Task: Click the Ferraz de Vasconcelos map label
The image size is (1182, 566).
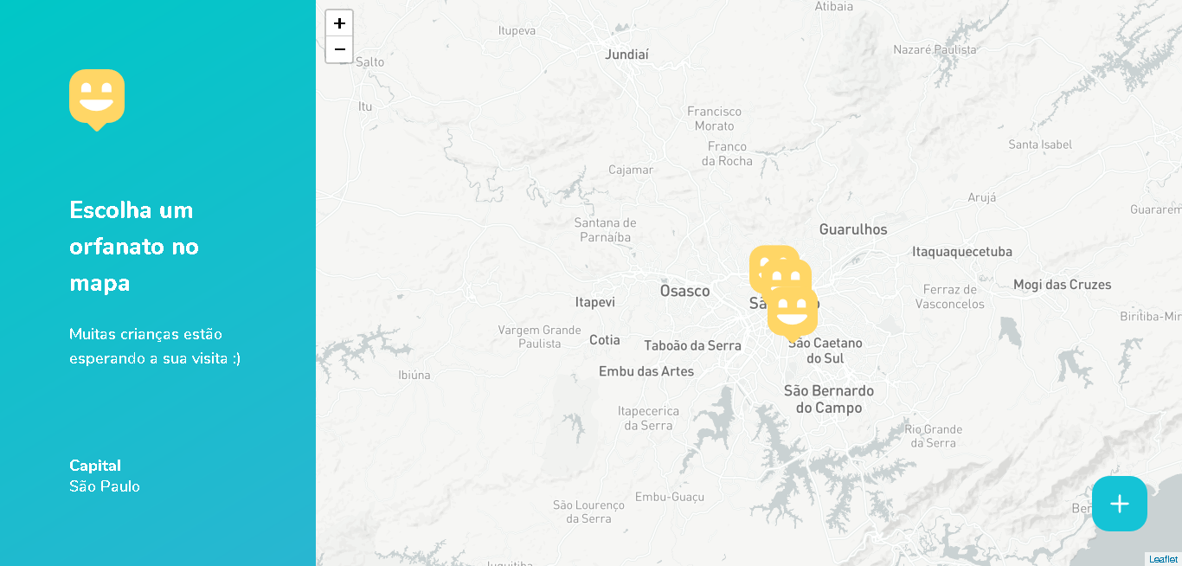Action: tap(950, 297)
